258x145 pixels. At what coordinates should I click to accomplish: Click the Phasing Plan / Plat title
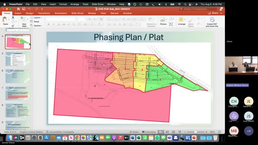click(x=129, y=37)
